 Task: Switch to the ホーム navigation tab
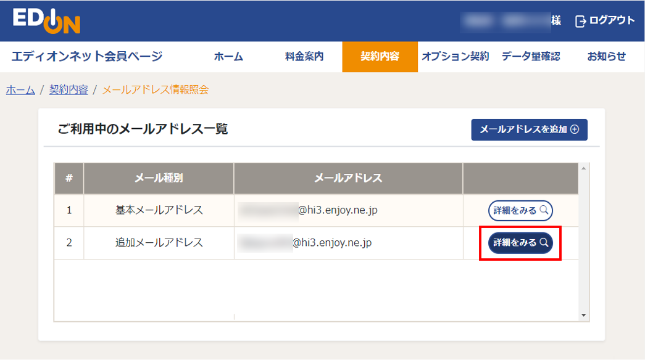[x=229, y=56]
